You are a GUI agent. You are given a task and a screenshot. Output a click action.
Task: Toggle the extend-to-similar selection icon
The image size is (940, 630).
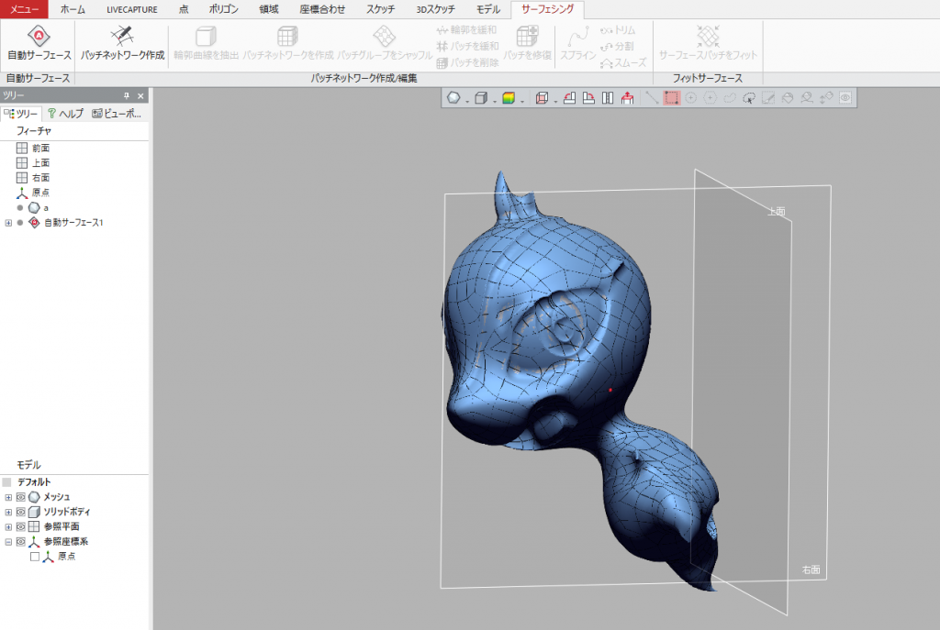click(x=807, y=97)
